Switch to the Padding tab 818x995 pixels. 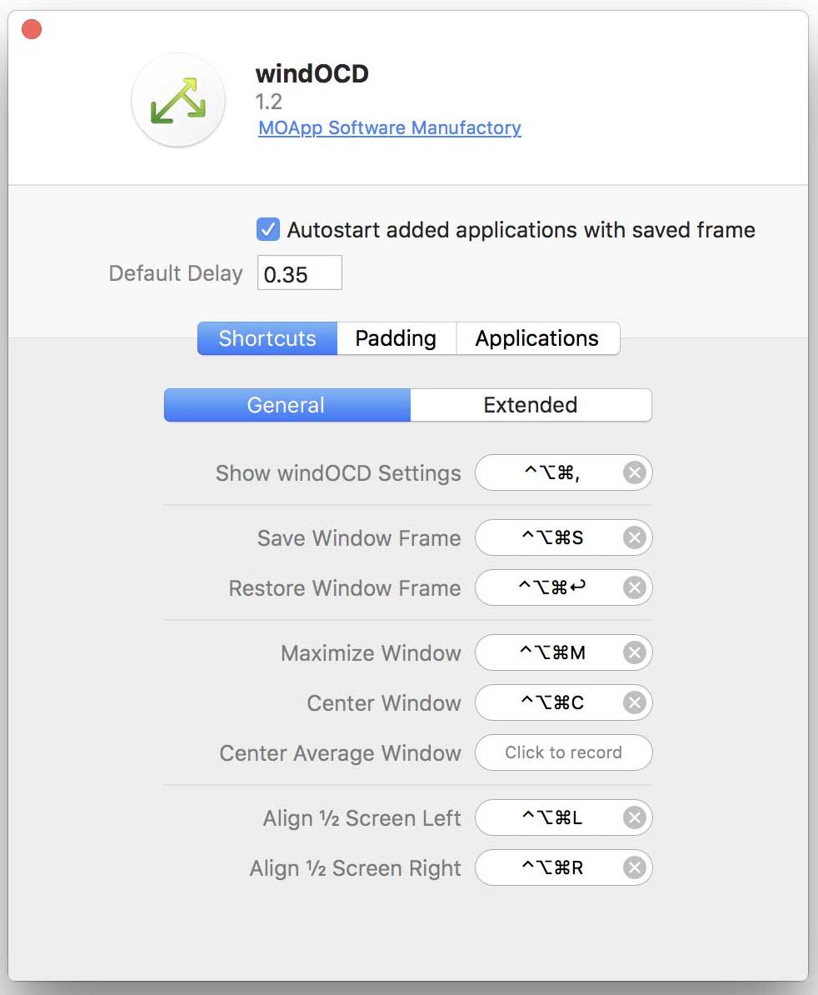(396, 338)
